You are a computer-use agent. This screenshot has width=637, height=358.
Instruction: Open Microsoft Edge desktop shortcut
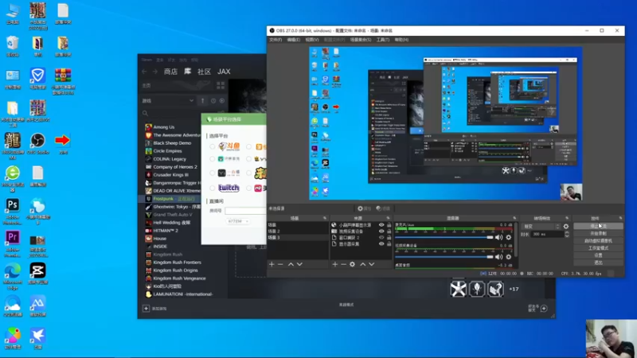point(13,276)
